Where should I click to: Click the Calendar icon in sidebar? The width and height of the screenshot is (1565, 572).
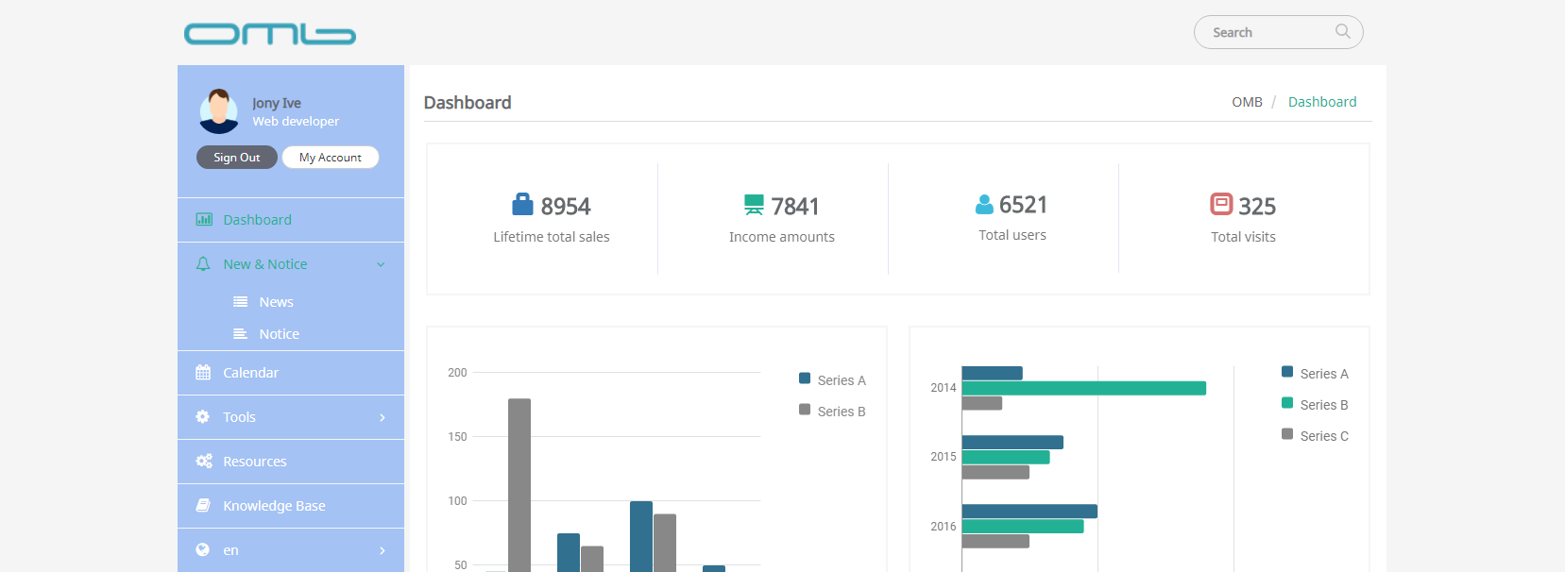tap(203, 373)
